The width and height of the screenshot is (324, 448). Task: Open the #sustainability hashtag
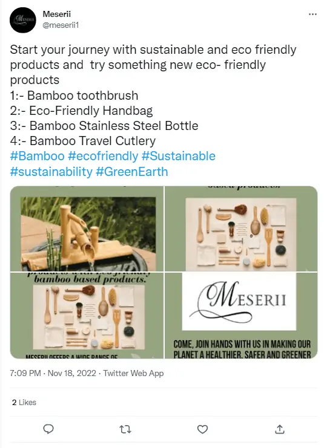coord(51,172)
